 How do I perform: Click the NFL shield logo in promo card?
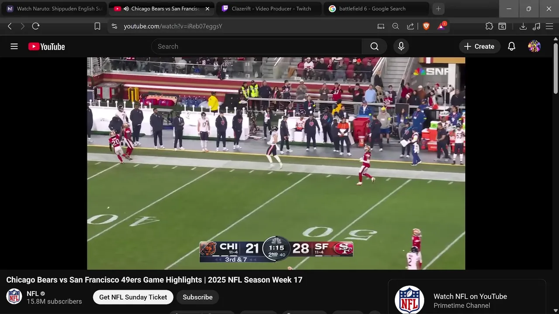409,300
